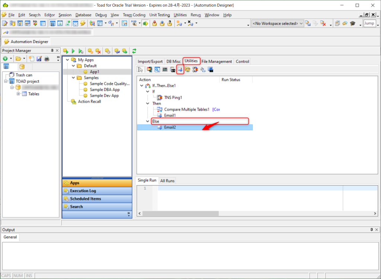Click the new document icon in Project Manager
Viewport: 381px width, 279px height.
(x=31, y=58)
